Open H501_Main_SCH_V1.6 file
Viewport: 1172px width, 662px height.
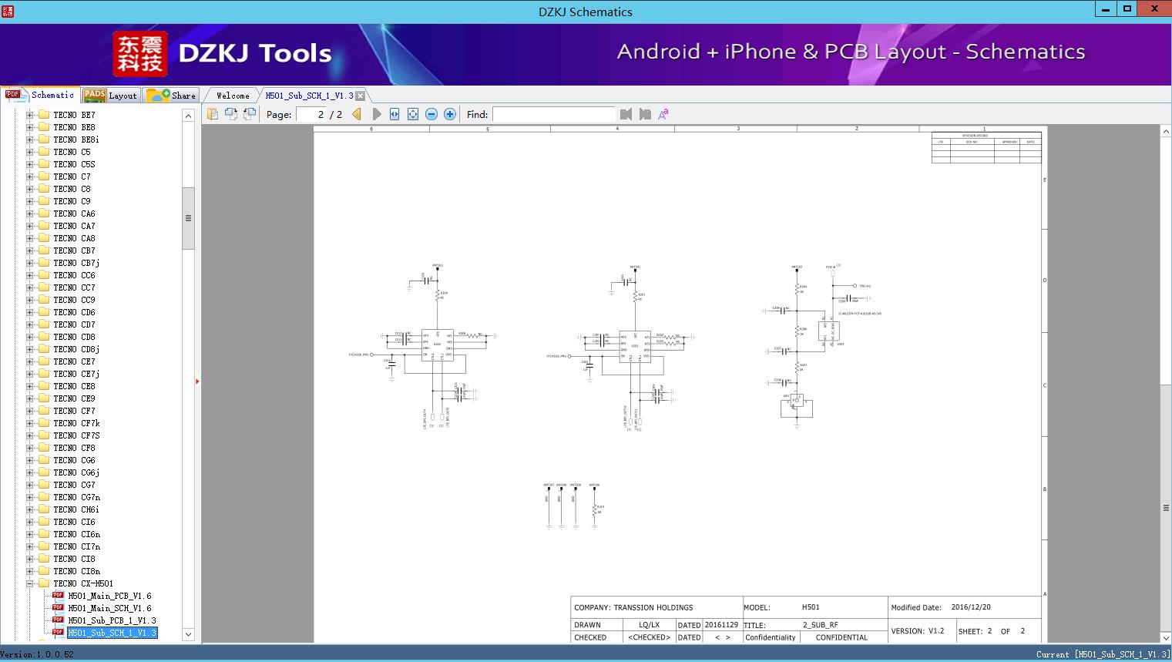click(x=109, y=608)
